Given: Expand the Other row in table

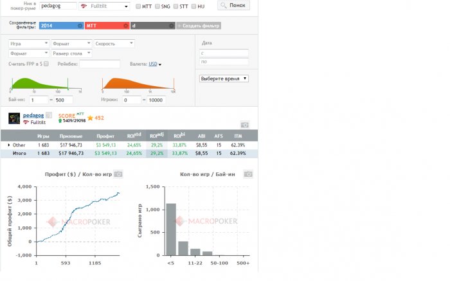Looking at the screenshot, I should [9, 145].
